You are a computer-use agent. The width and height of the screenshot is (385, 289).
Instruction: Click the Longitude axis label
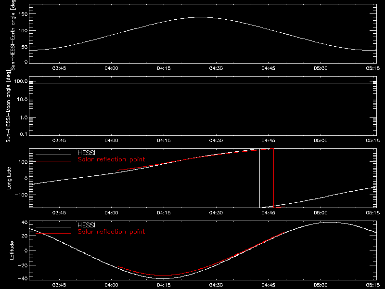pos(9,178)
